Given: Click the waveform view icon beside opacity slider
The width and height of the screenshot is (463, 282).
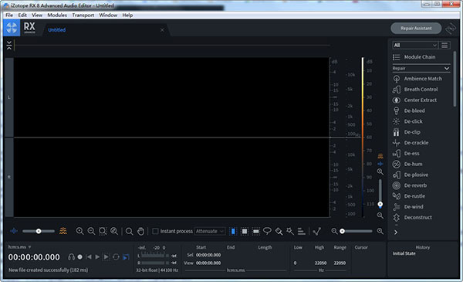Looking at the screenshot, I should (x=14, y=231).
